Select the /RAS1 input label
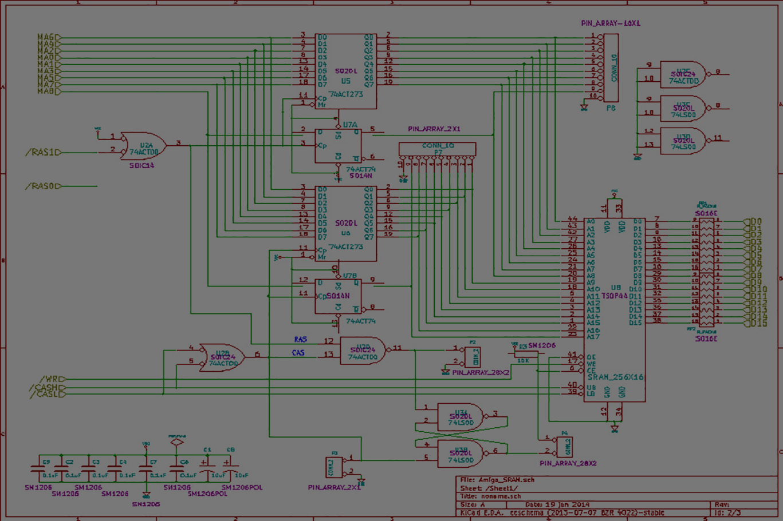Viewport: 783px width, 521px height. (42, 153)
